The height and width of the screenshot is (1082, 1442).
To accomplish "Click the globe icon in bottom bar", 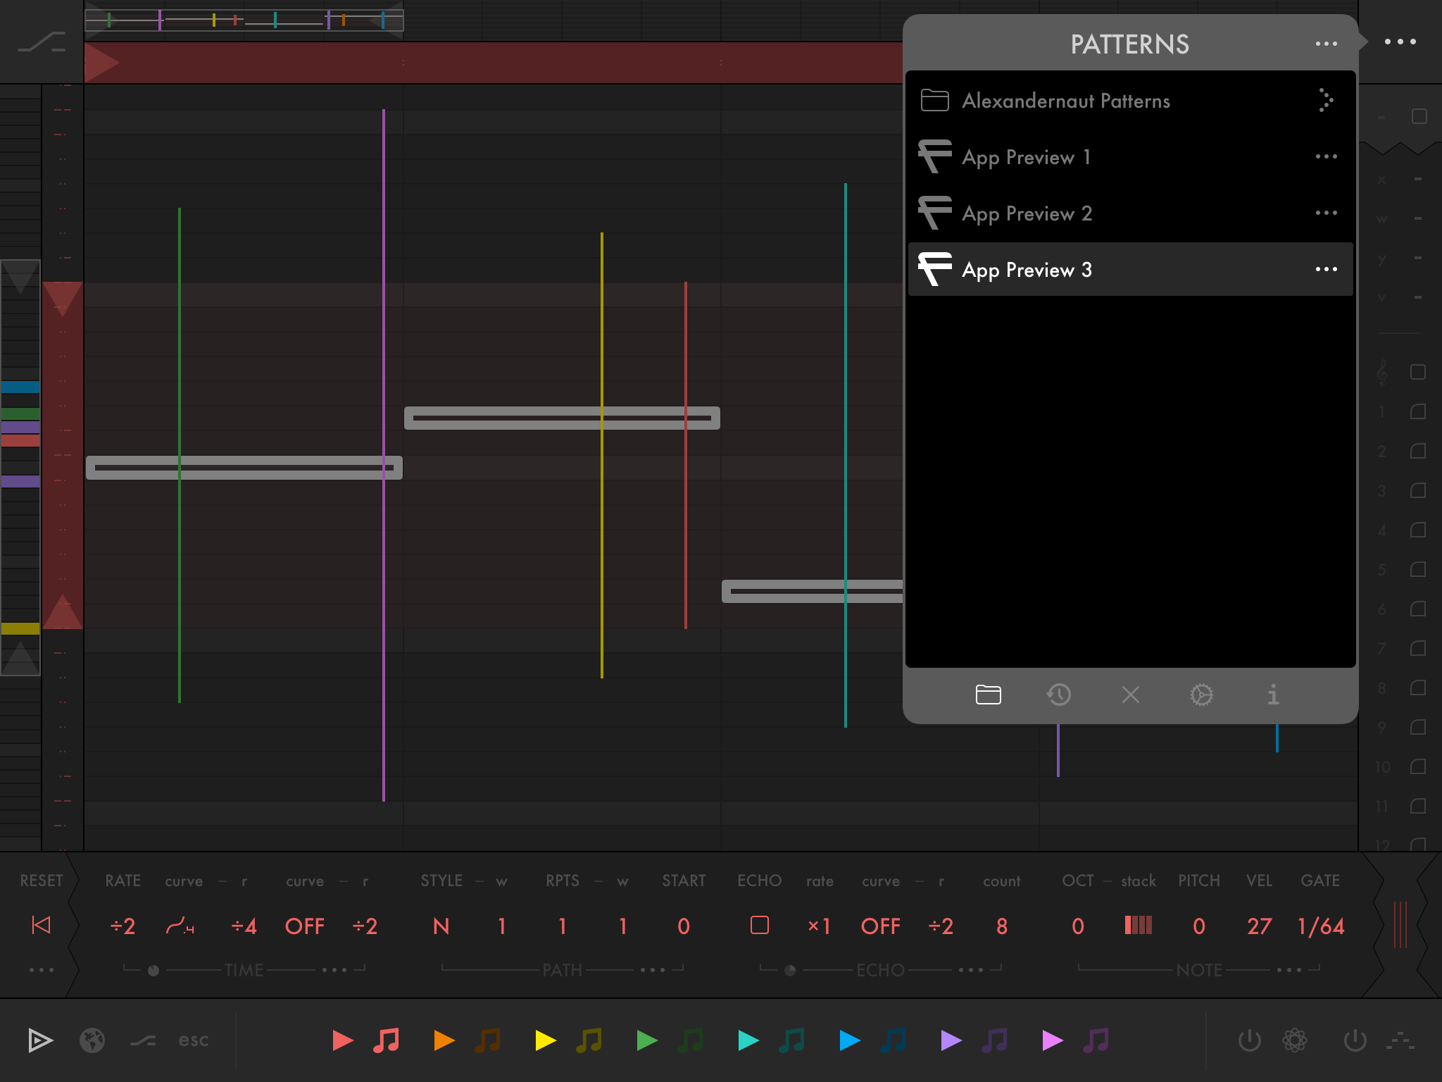I will (92, 1040).
